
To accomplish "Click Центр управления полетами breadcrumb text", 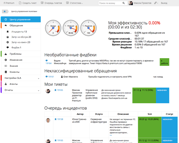I will [24, 11].
